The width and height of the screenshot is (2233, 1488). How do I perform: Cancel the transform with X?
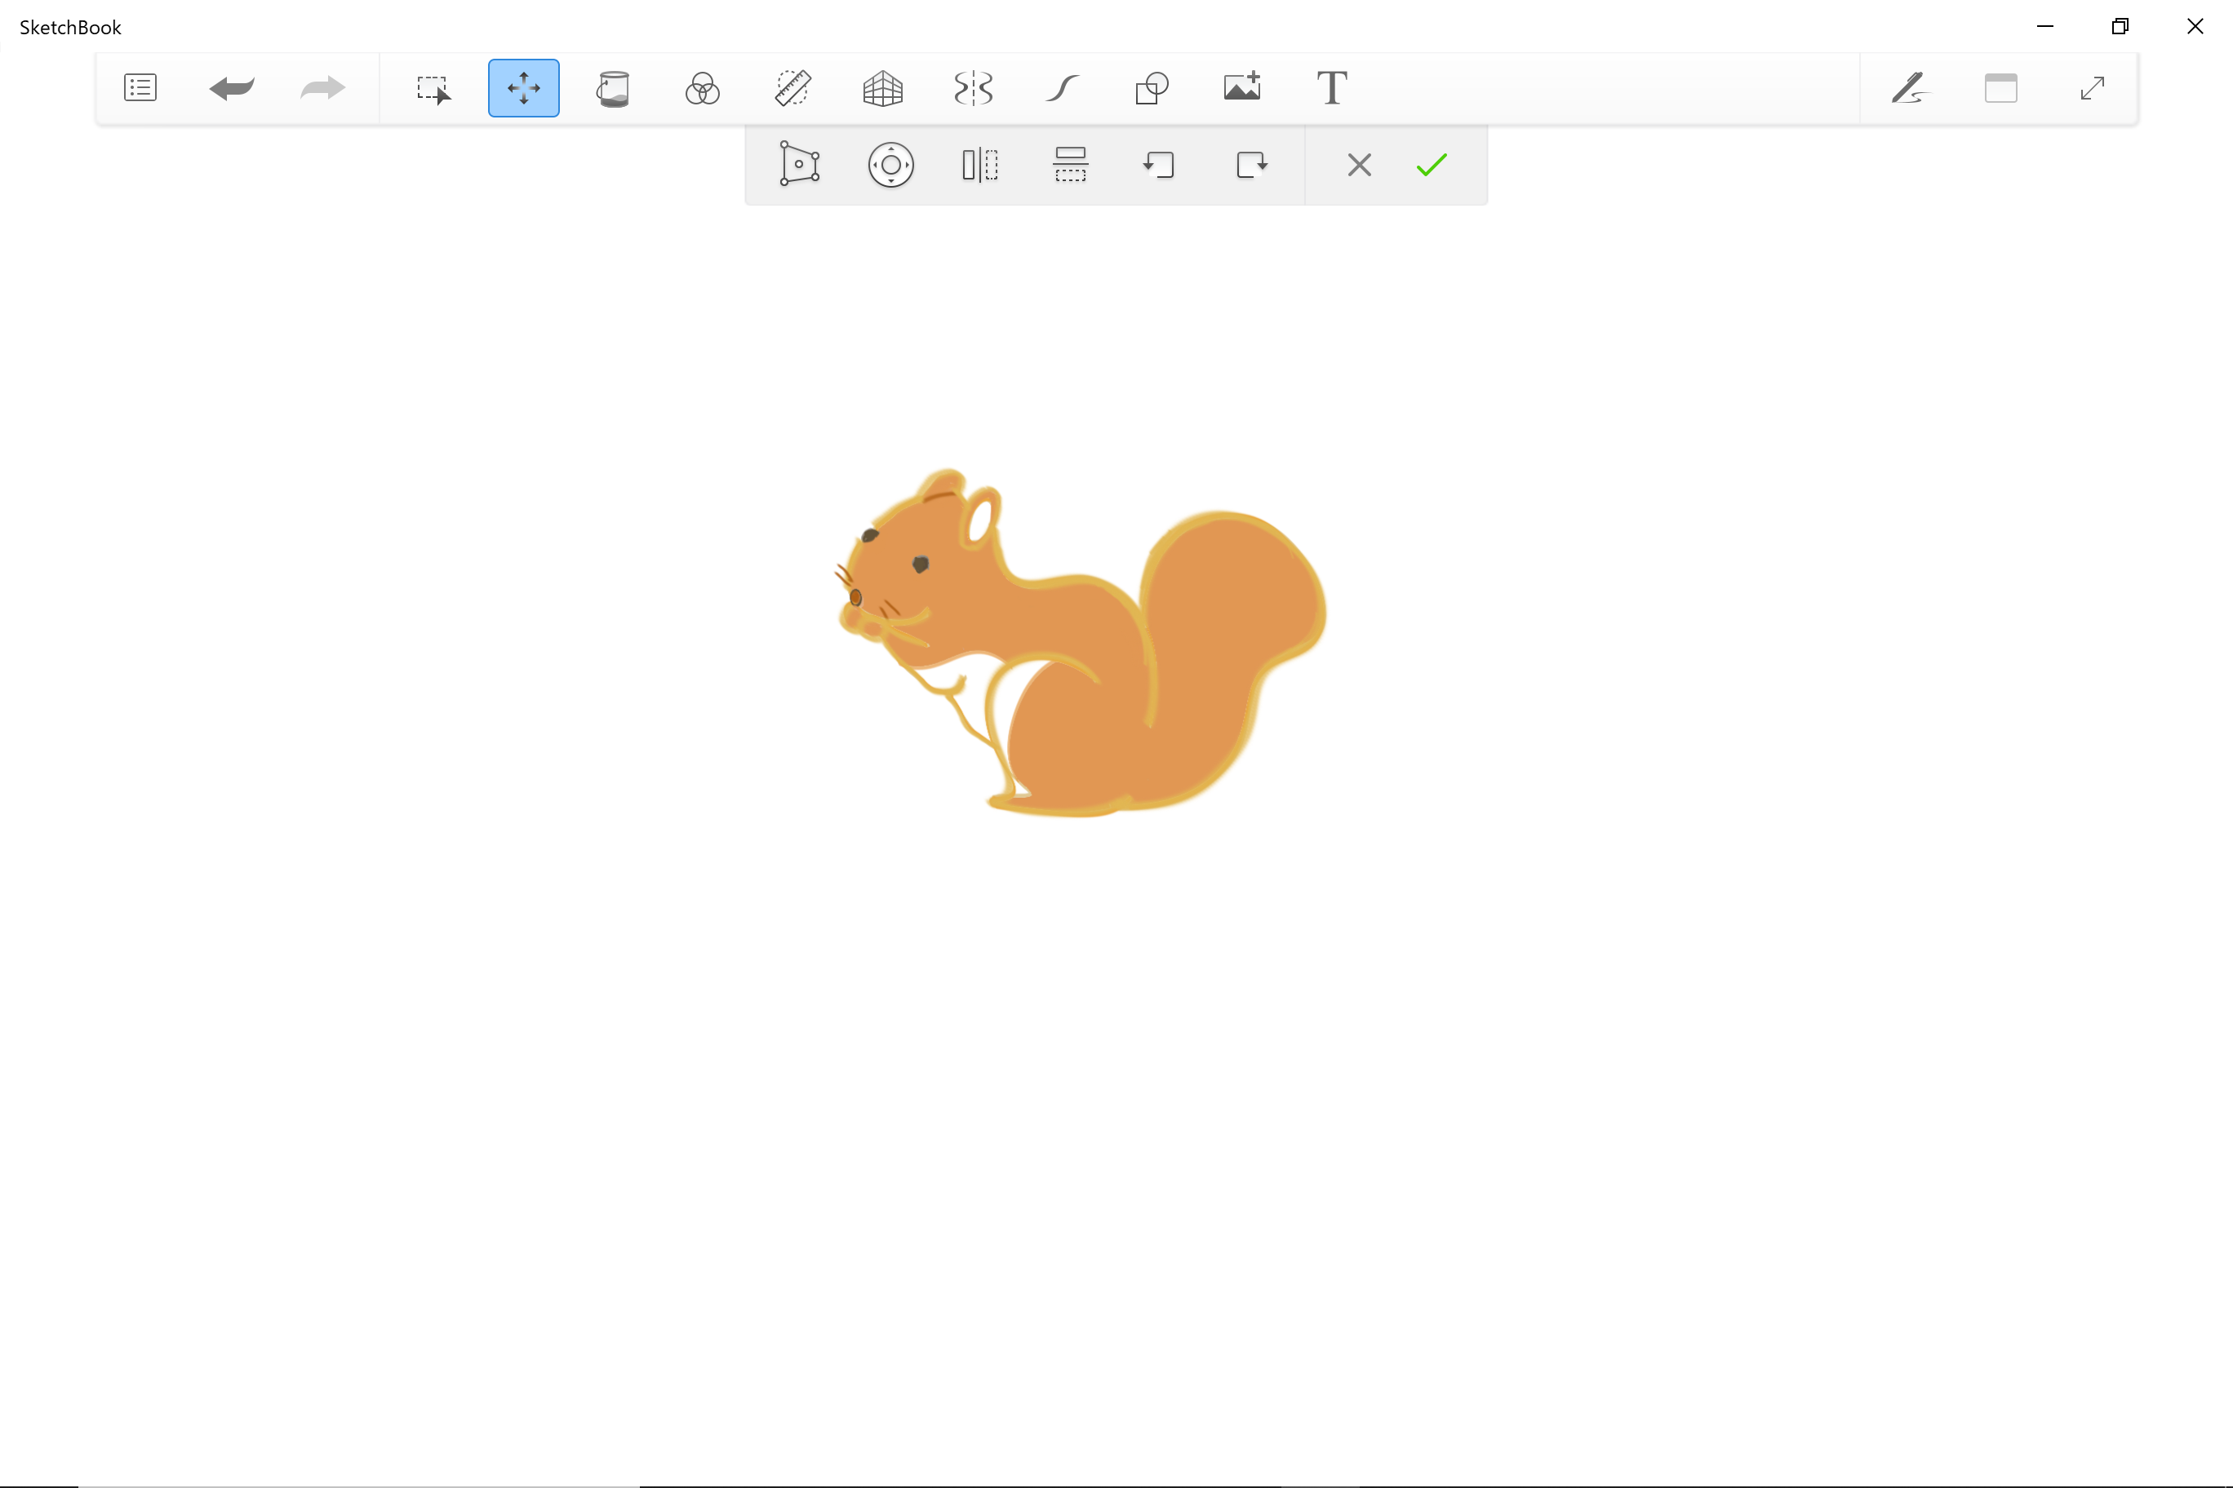1360,165
